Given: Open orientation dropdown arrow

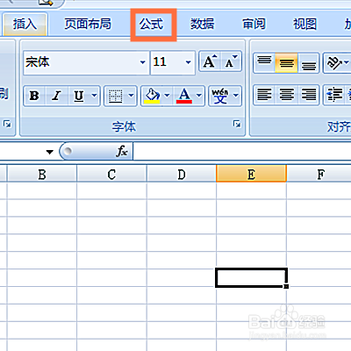Looking at the screenshot, I should tap(347, 62).
